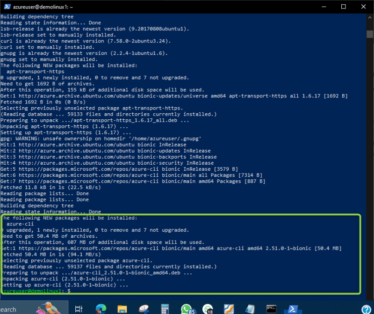Switch to PowerShell in the taskbar
Screen dimensions: 374x314
point(293,309)
